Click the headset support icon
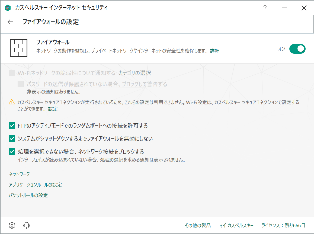 point(26,225)
